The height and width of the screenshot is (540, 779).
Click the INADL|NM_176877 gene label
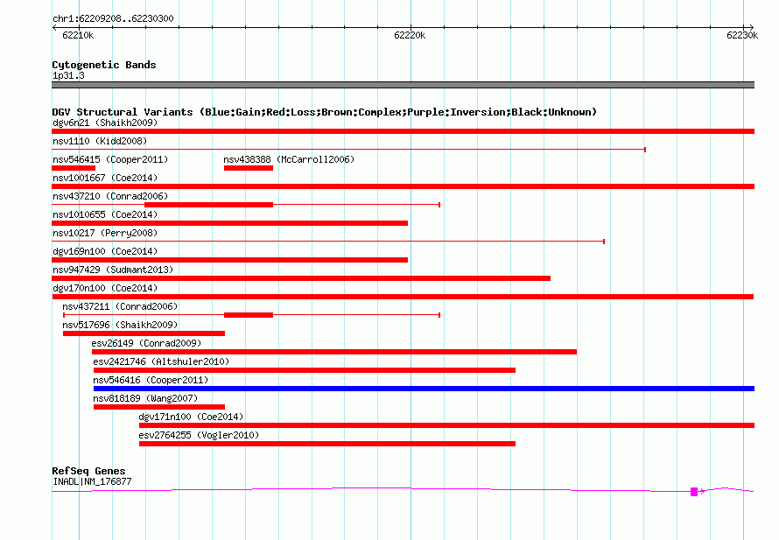(92, 481)
